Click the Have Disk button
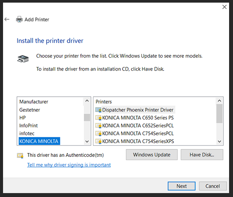233x197 pixels. click(202, 155)
